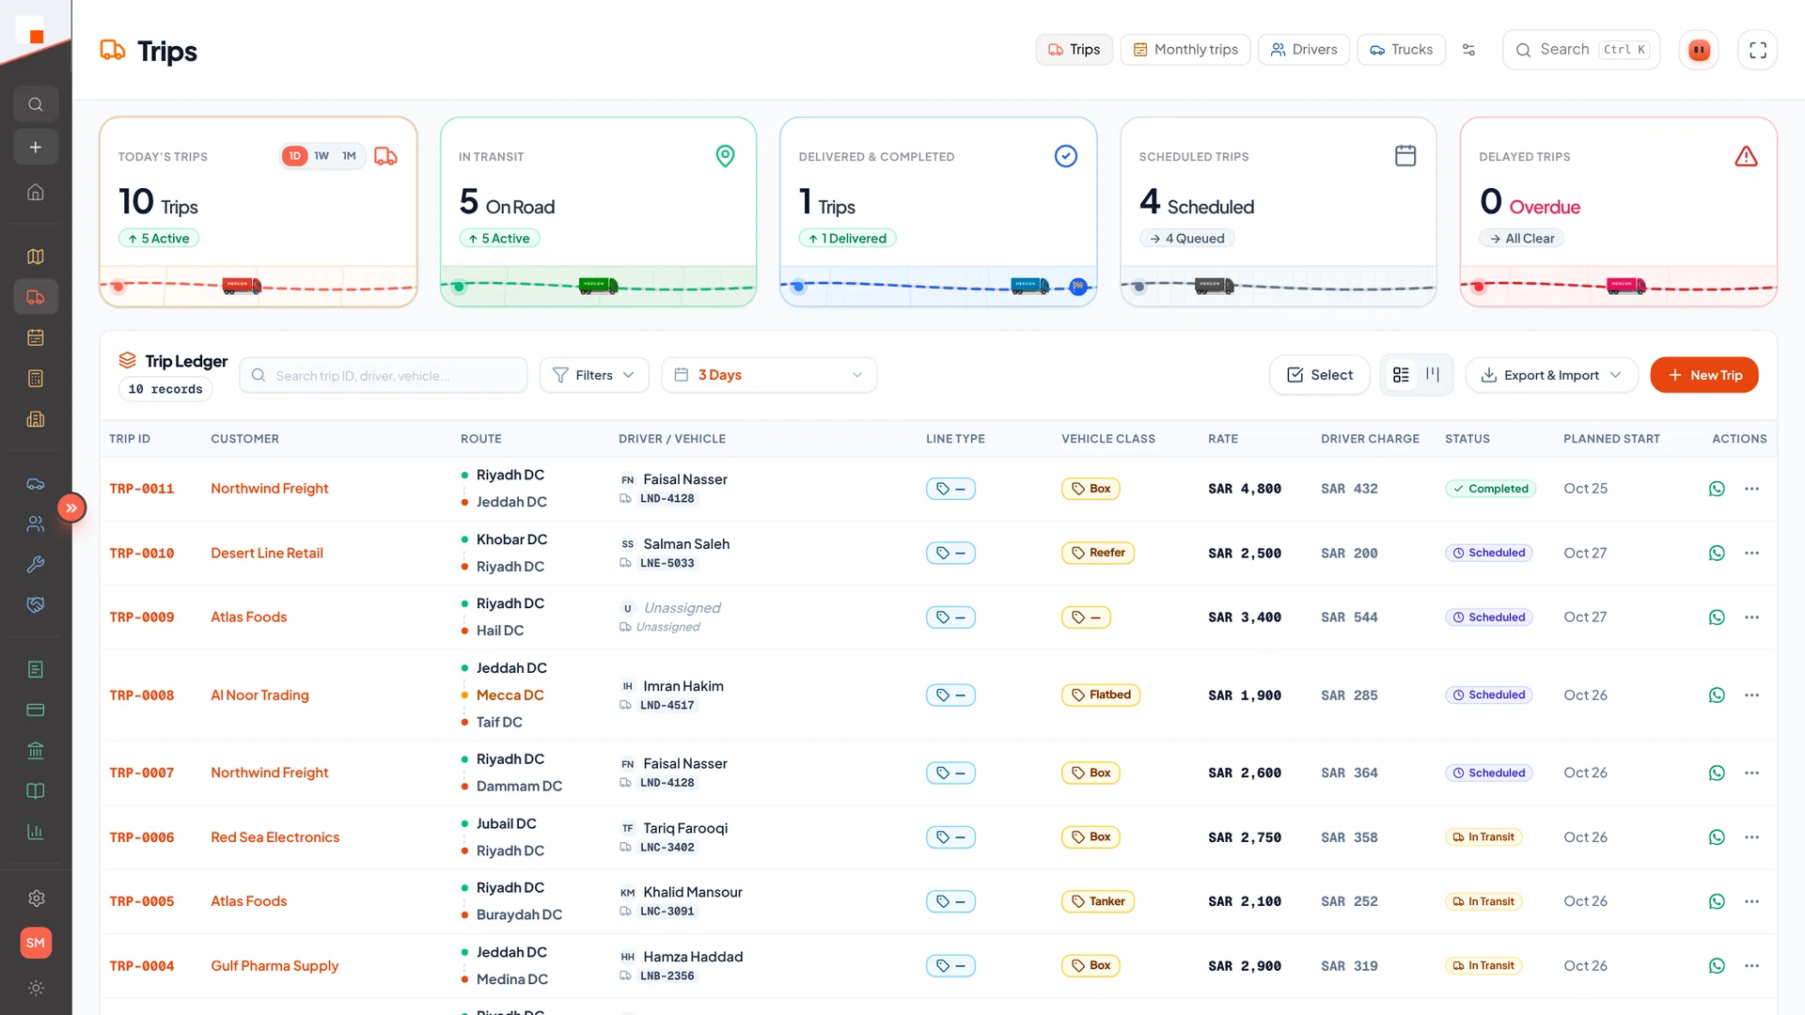Open the calendar icon in sidebar

(x=36, y=337)
